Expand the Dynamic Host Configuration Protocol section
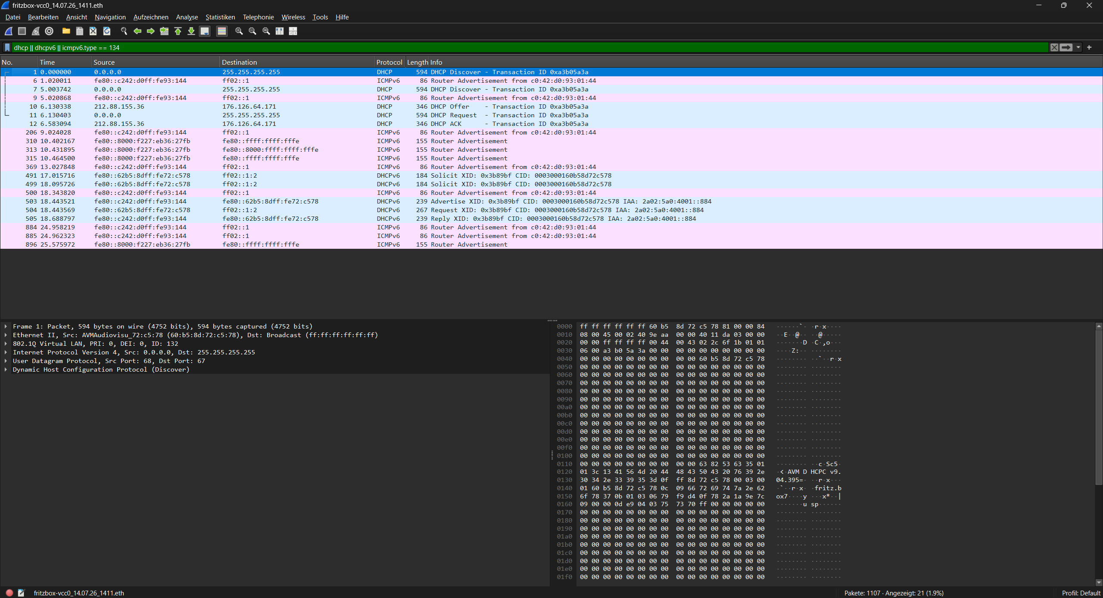The height and width of the screenshot is (598, 1103). point(6,369)
